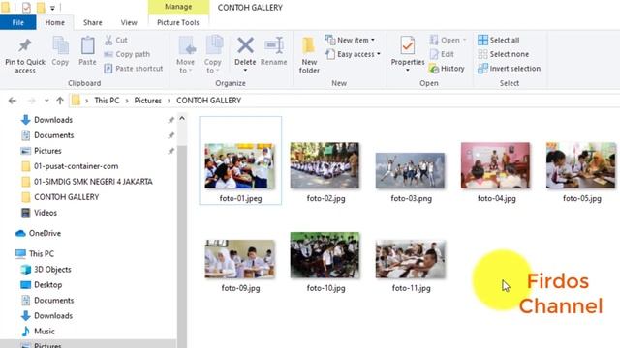Select foto-04.jpg thumbnail
620x348 pixels.
click(x=495, y=165)
